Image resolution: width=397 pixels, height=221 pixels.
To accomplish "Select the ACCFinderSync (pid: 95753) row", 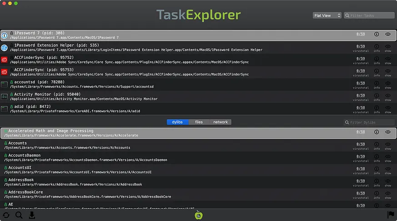I will pos(198,72).
